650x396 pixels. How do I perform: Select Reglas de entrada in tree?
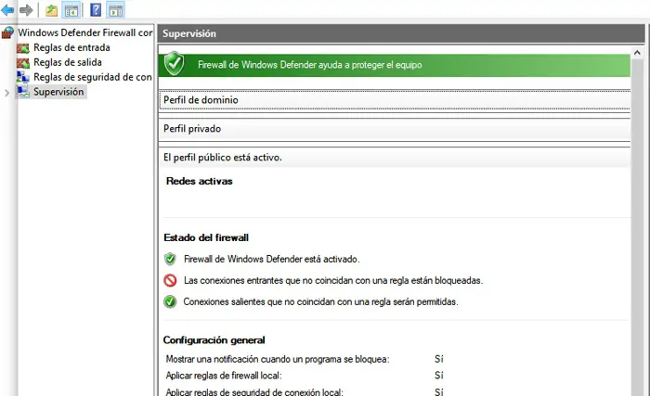click(x=71, y=47)
